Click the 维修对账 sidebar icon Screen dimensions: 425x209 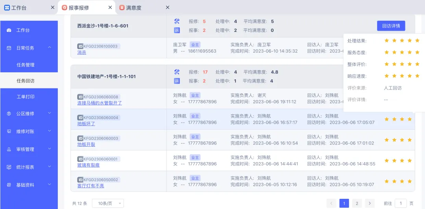9,131
